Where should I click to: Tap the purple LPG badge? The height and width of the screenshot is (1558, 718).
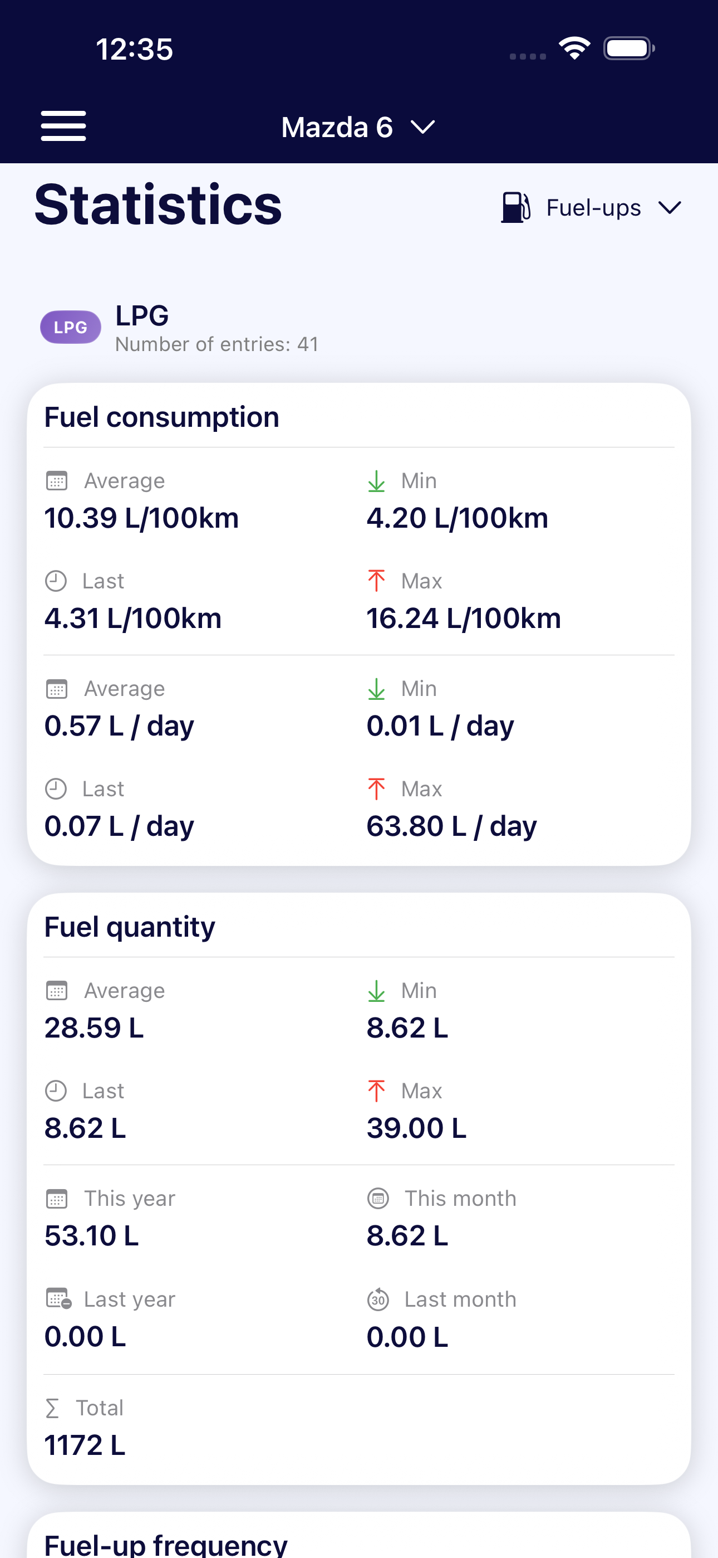pos(71,327)
